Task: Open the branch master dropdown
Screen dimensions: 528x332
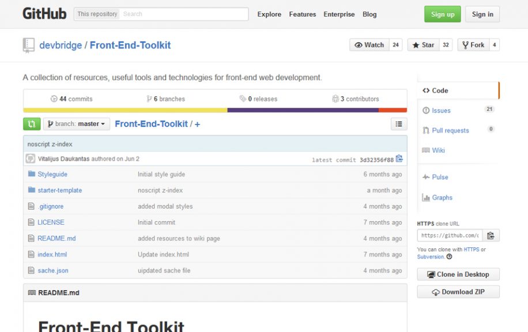Action: (x=76, y=124)
